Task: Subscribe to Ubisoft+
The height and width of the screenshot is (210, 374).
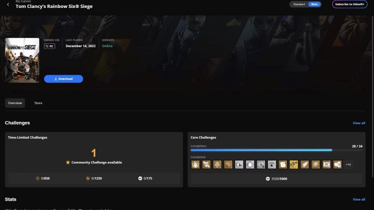Action: 350,4
